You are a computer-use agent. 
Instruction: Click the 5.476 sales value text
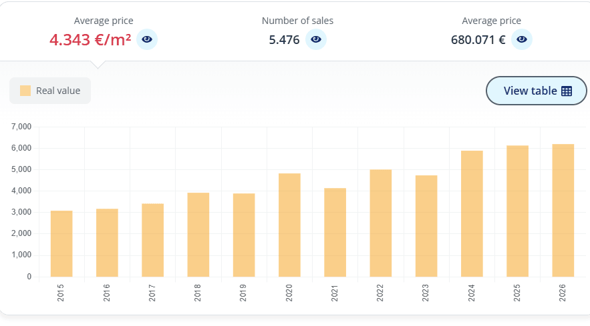coord(284,39)
